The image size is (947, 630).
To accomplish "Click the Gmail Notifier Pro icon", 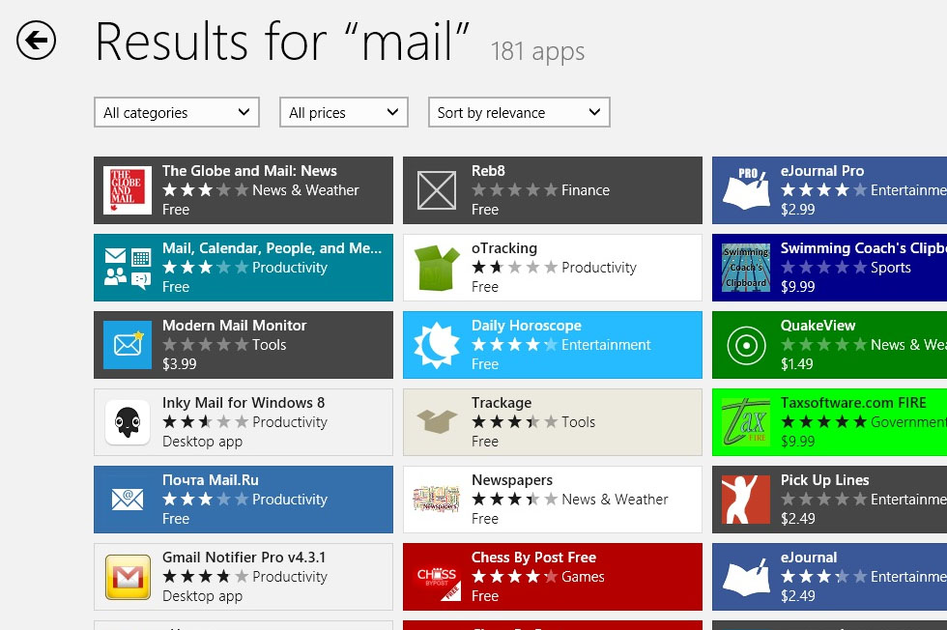I will coord(128,577).
